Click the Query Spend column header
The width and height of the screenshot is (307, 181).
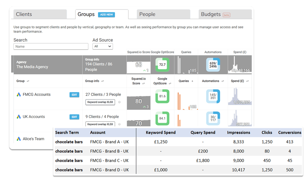tap(203, 133)
